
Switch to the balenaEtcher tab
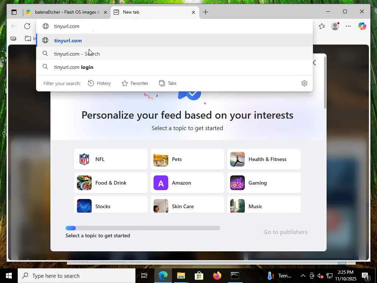point(67,12)
